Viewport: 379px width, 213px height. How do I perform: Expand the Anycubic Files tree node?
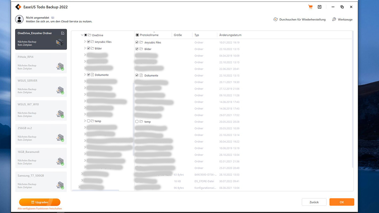(x=85, y=42)
